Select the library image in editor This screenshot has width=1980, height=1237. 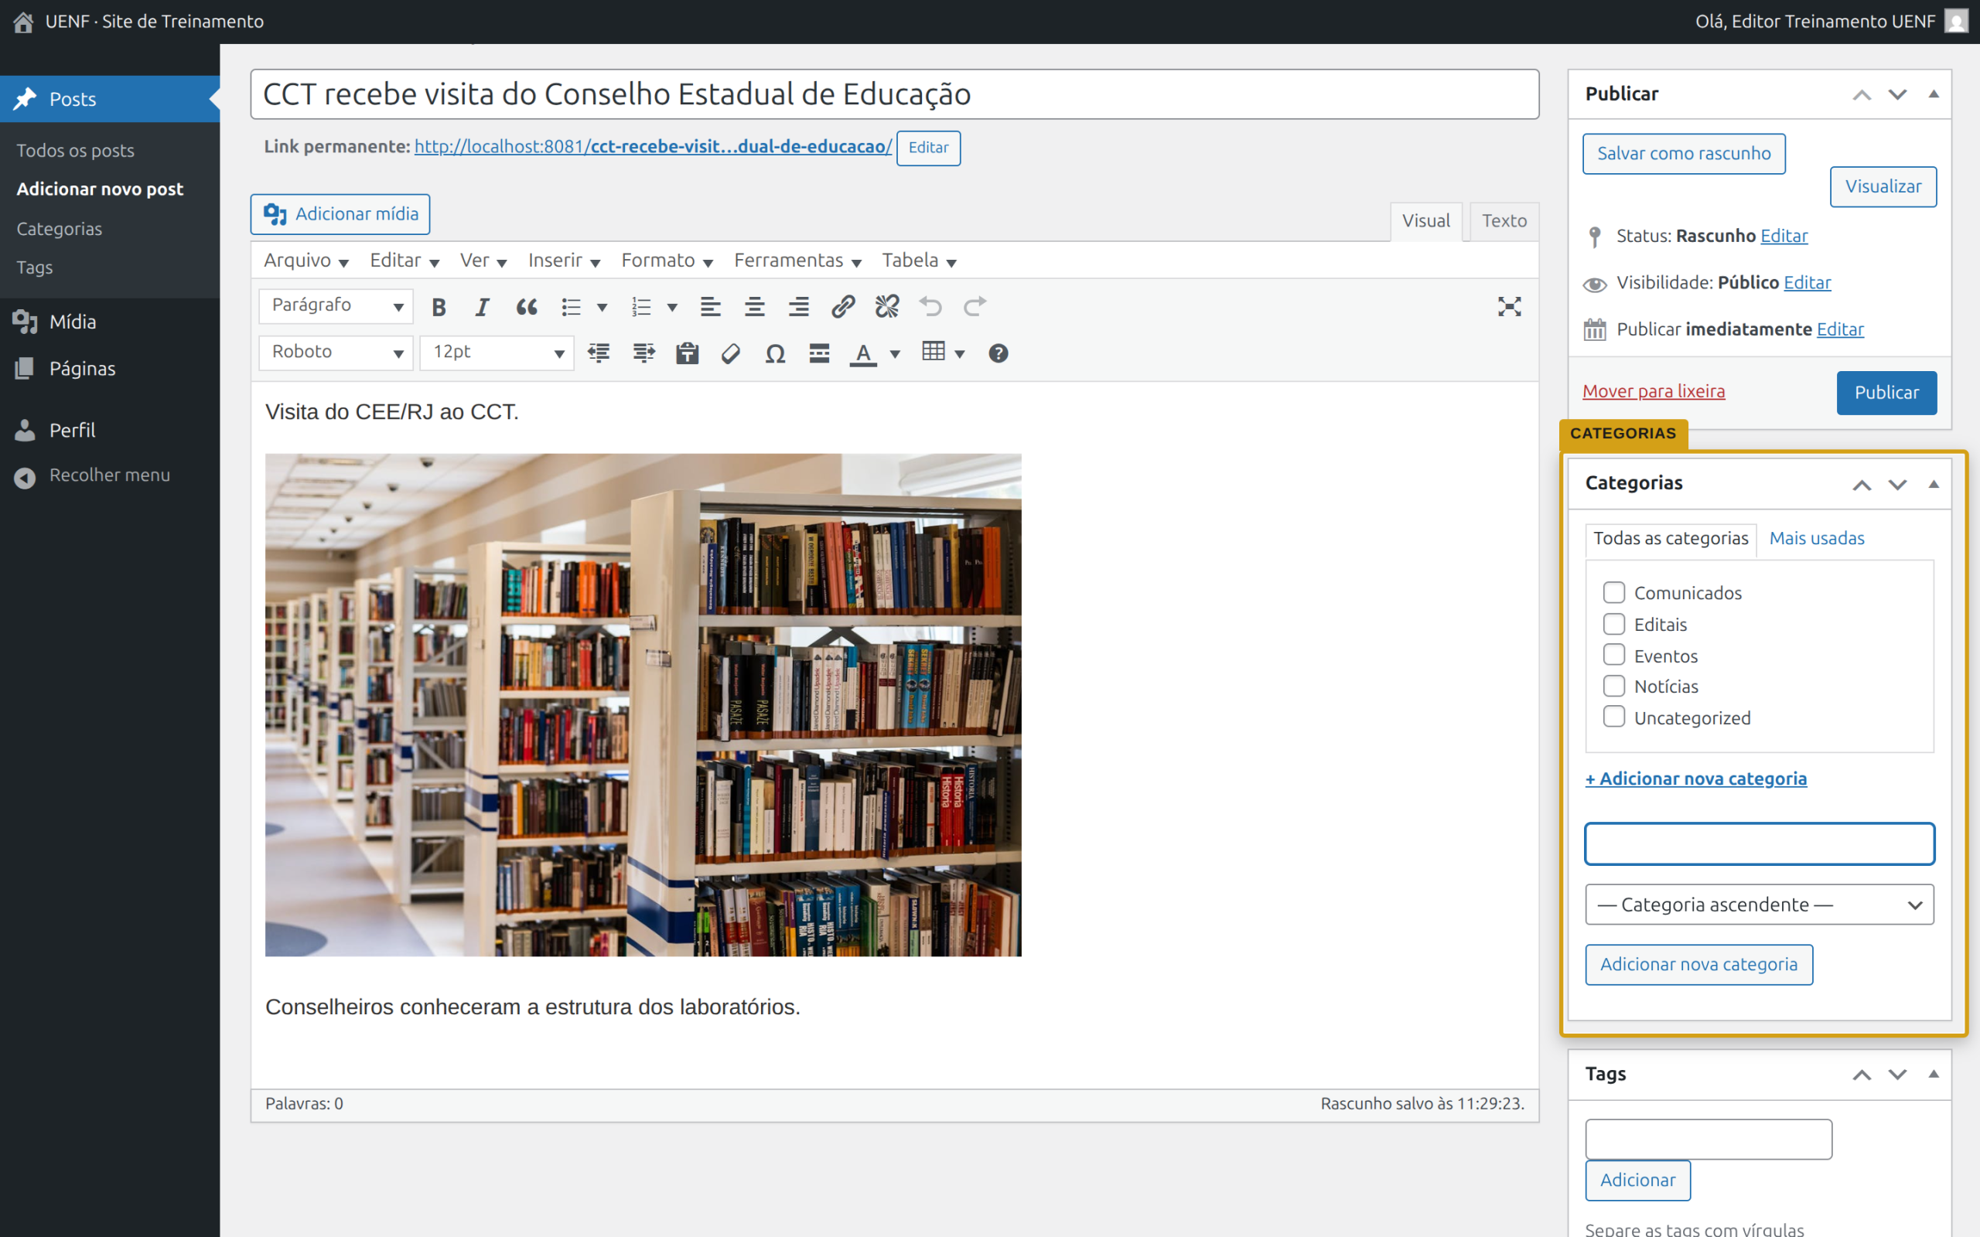point(643,704)
